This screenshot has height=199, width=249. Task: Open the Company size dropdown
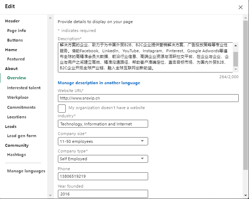pos(103,141)
